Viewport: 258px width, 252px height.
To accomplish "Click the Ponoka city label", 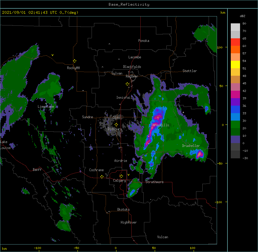I will pyautogui.click(x=144, y=41).
